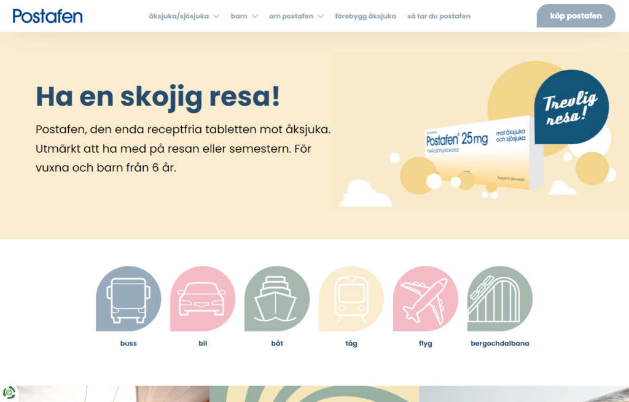629x402 pixels.
Task: Click the buss text label
Action: point(128,344)
